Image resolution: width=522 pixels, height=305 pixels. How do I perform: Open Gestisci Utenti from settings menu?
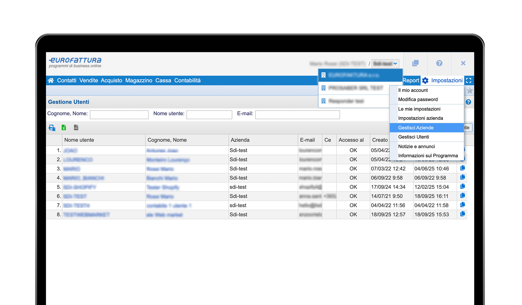click(413, 137)
